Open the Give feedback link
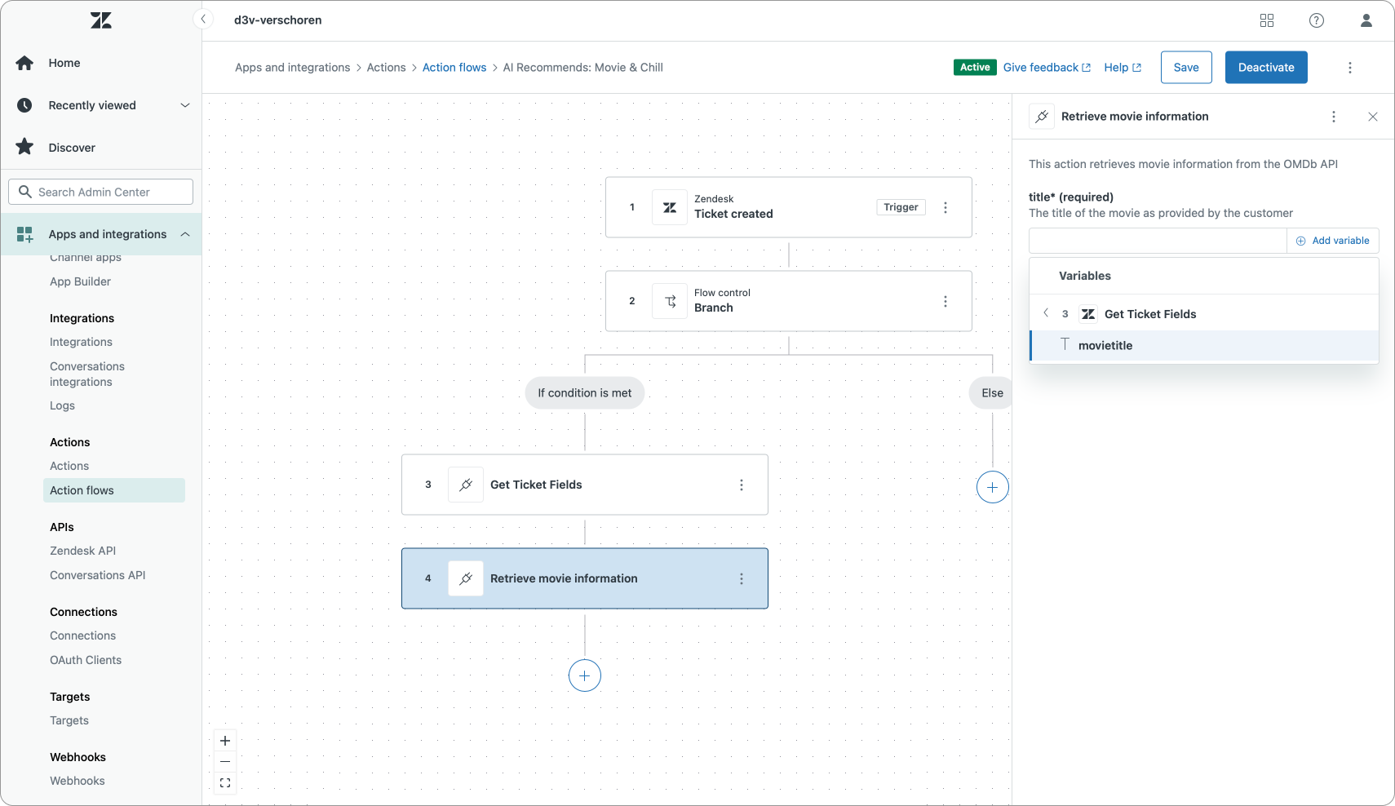1395x806 pixels. pos(1047,68)
